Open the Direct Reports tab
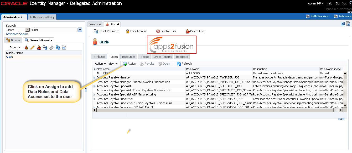 tap(162, 57)
